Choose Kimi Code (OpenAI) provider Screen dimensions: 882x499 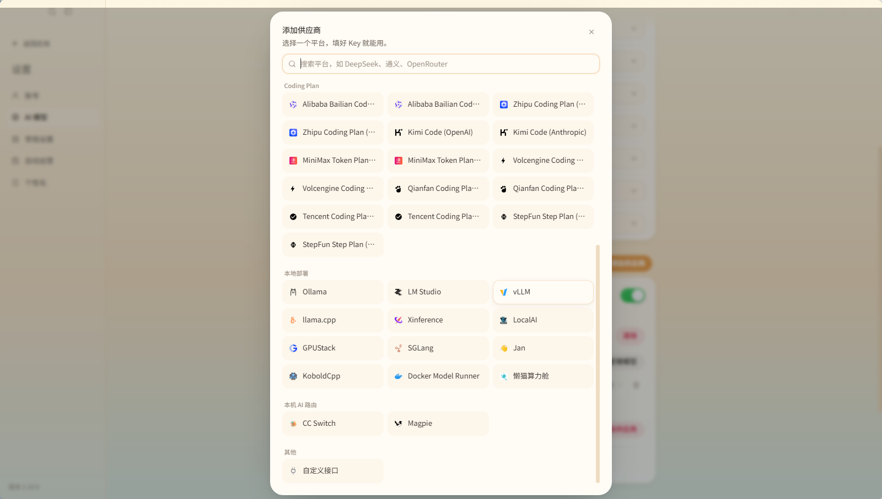click(438, 133)
